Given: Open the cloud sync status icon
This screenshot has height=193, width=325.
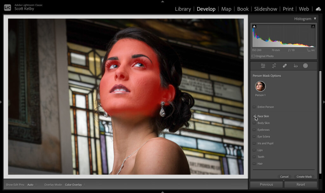Looking at the screenshot, I should click(x=318, y=9).
